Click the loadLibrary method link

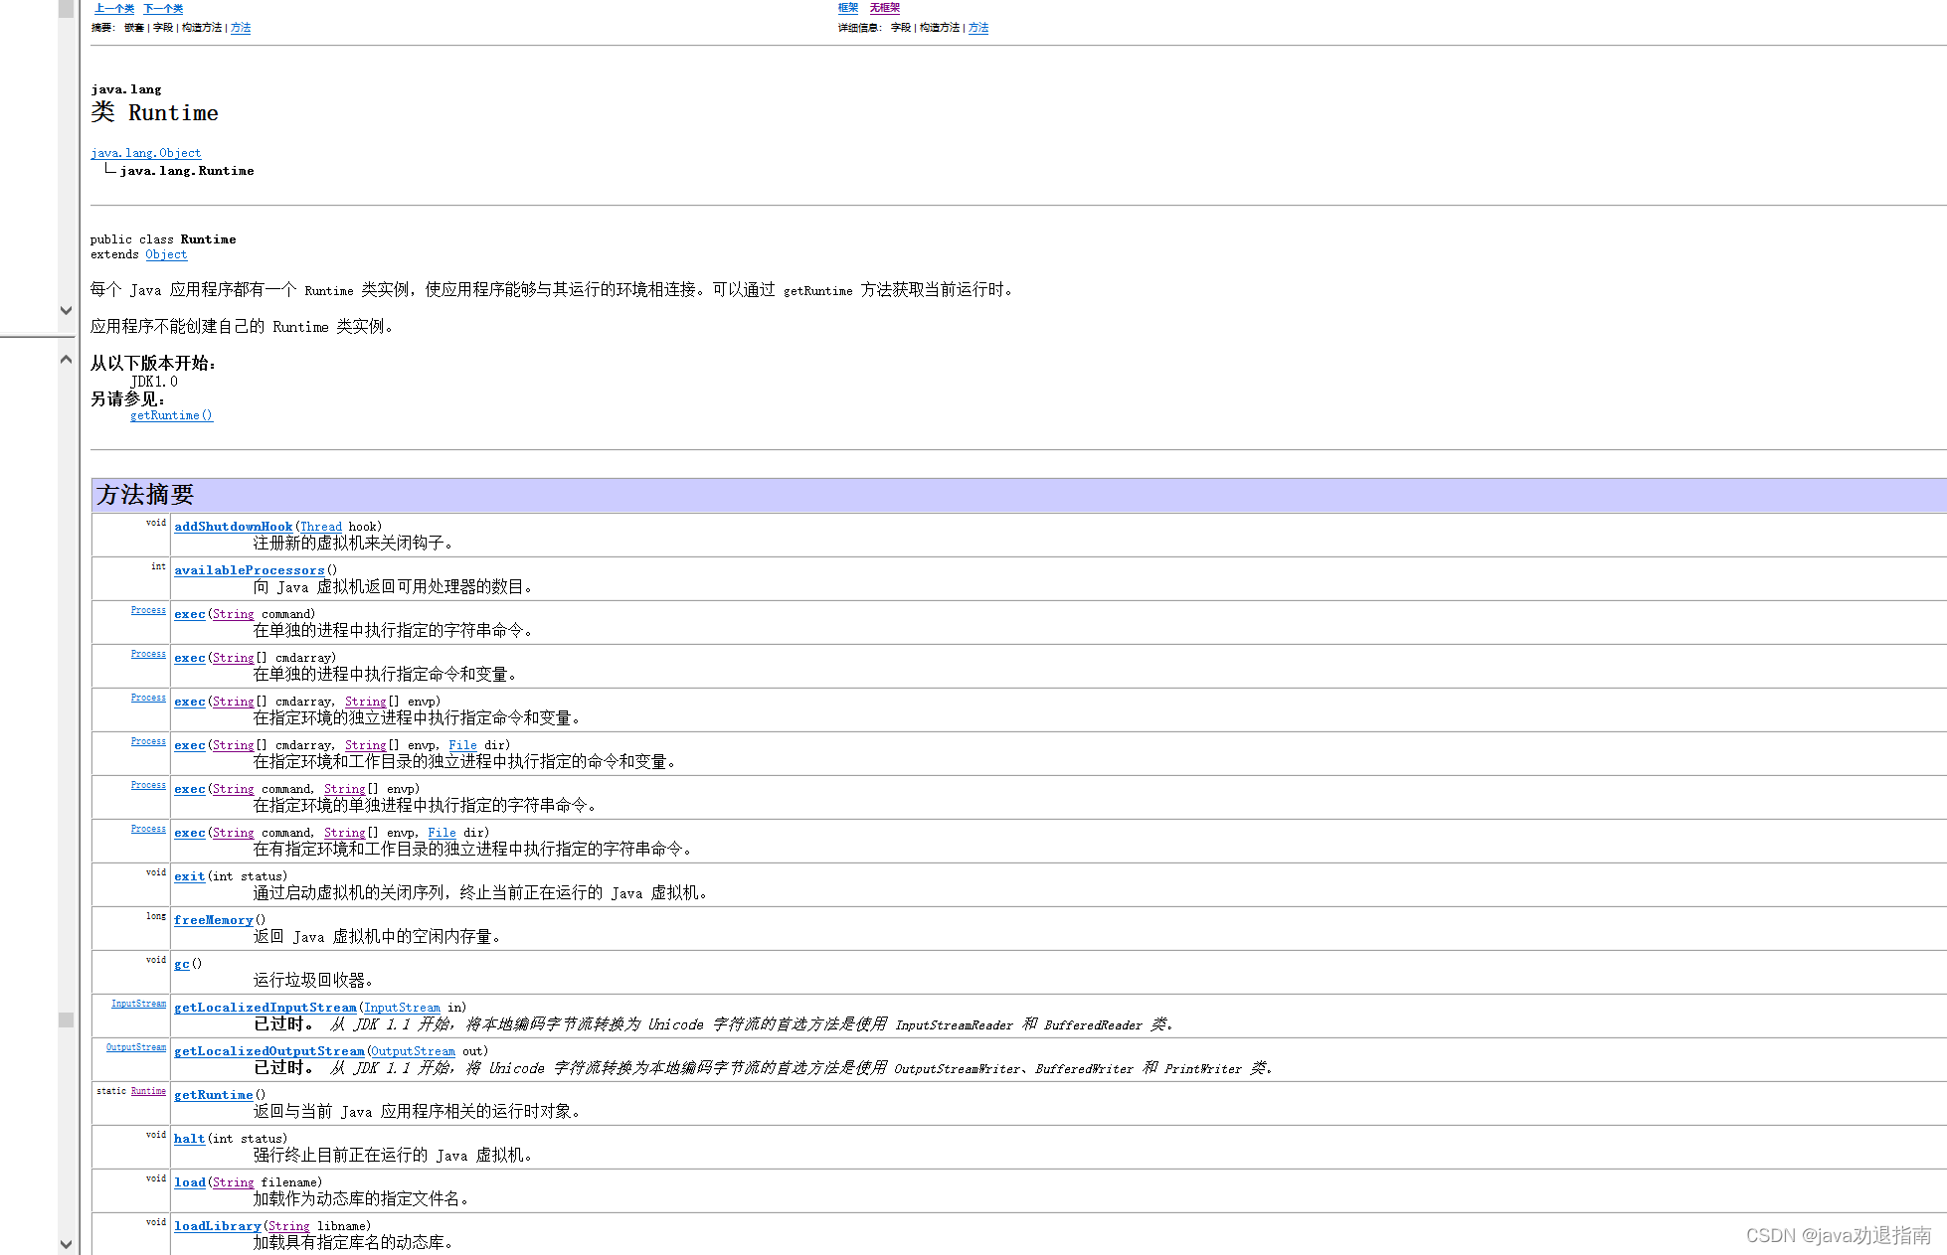(x=217, y=1226)
